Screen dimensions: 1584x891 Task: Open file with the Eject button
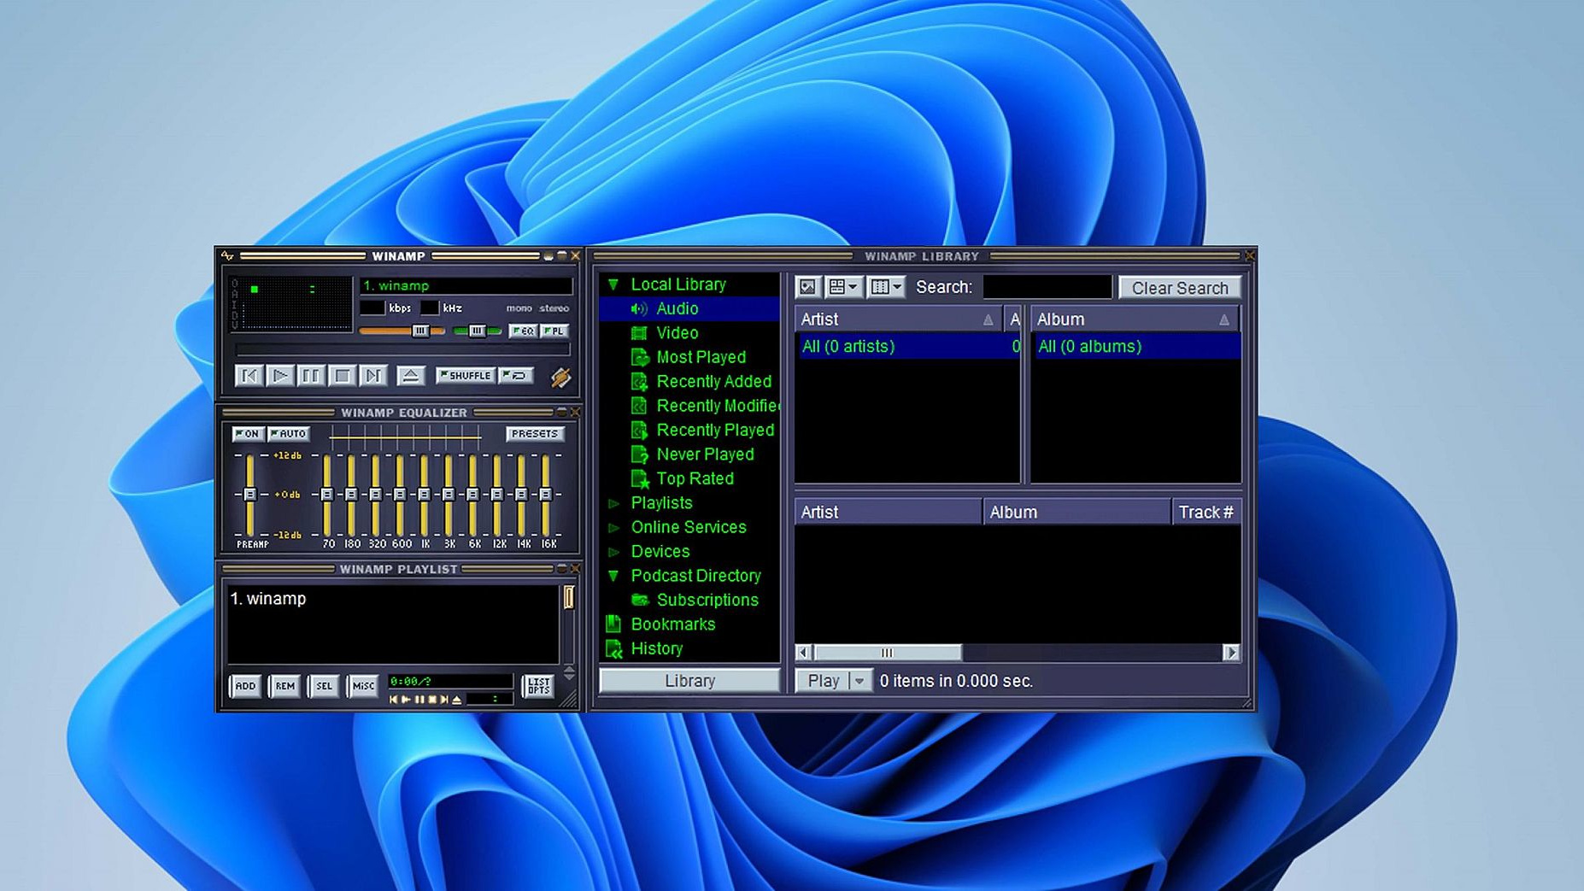click(410, 376)
